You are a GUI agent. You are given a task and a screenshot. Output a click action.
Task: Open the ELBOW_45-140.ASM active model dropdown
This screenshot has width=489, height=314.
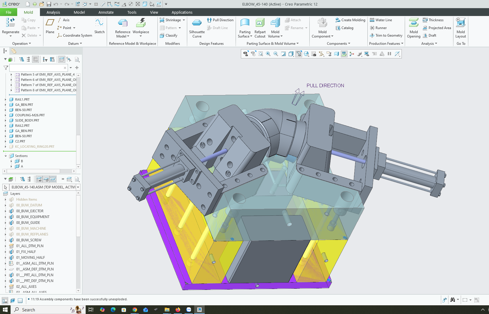tap(78, 187)
